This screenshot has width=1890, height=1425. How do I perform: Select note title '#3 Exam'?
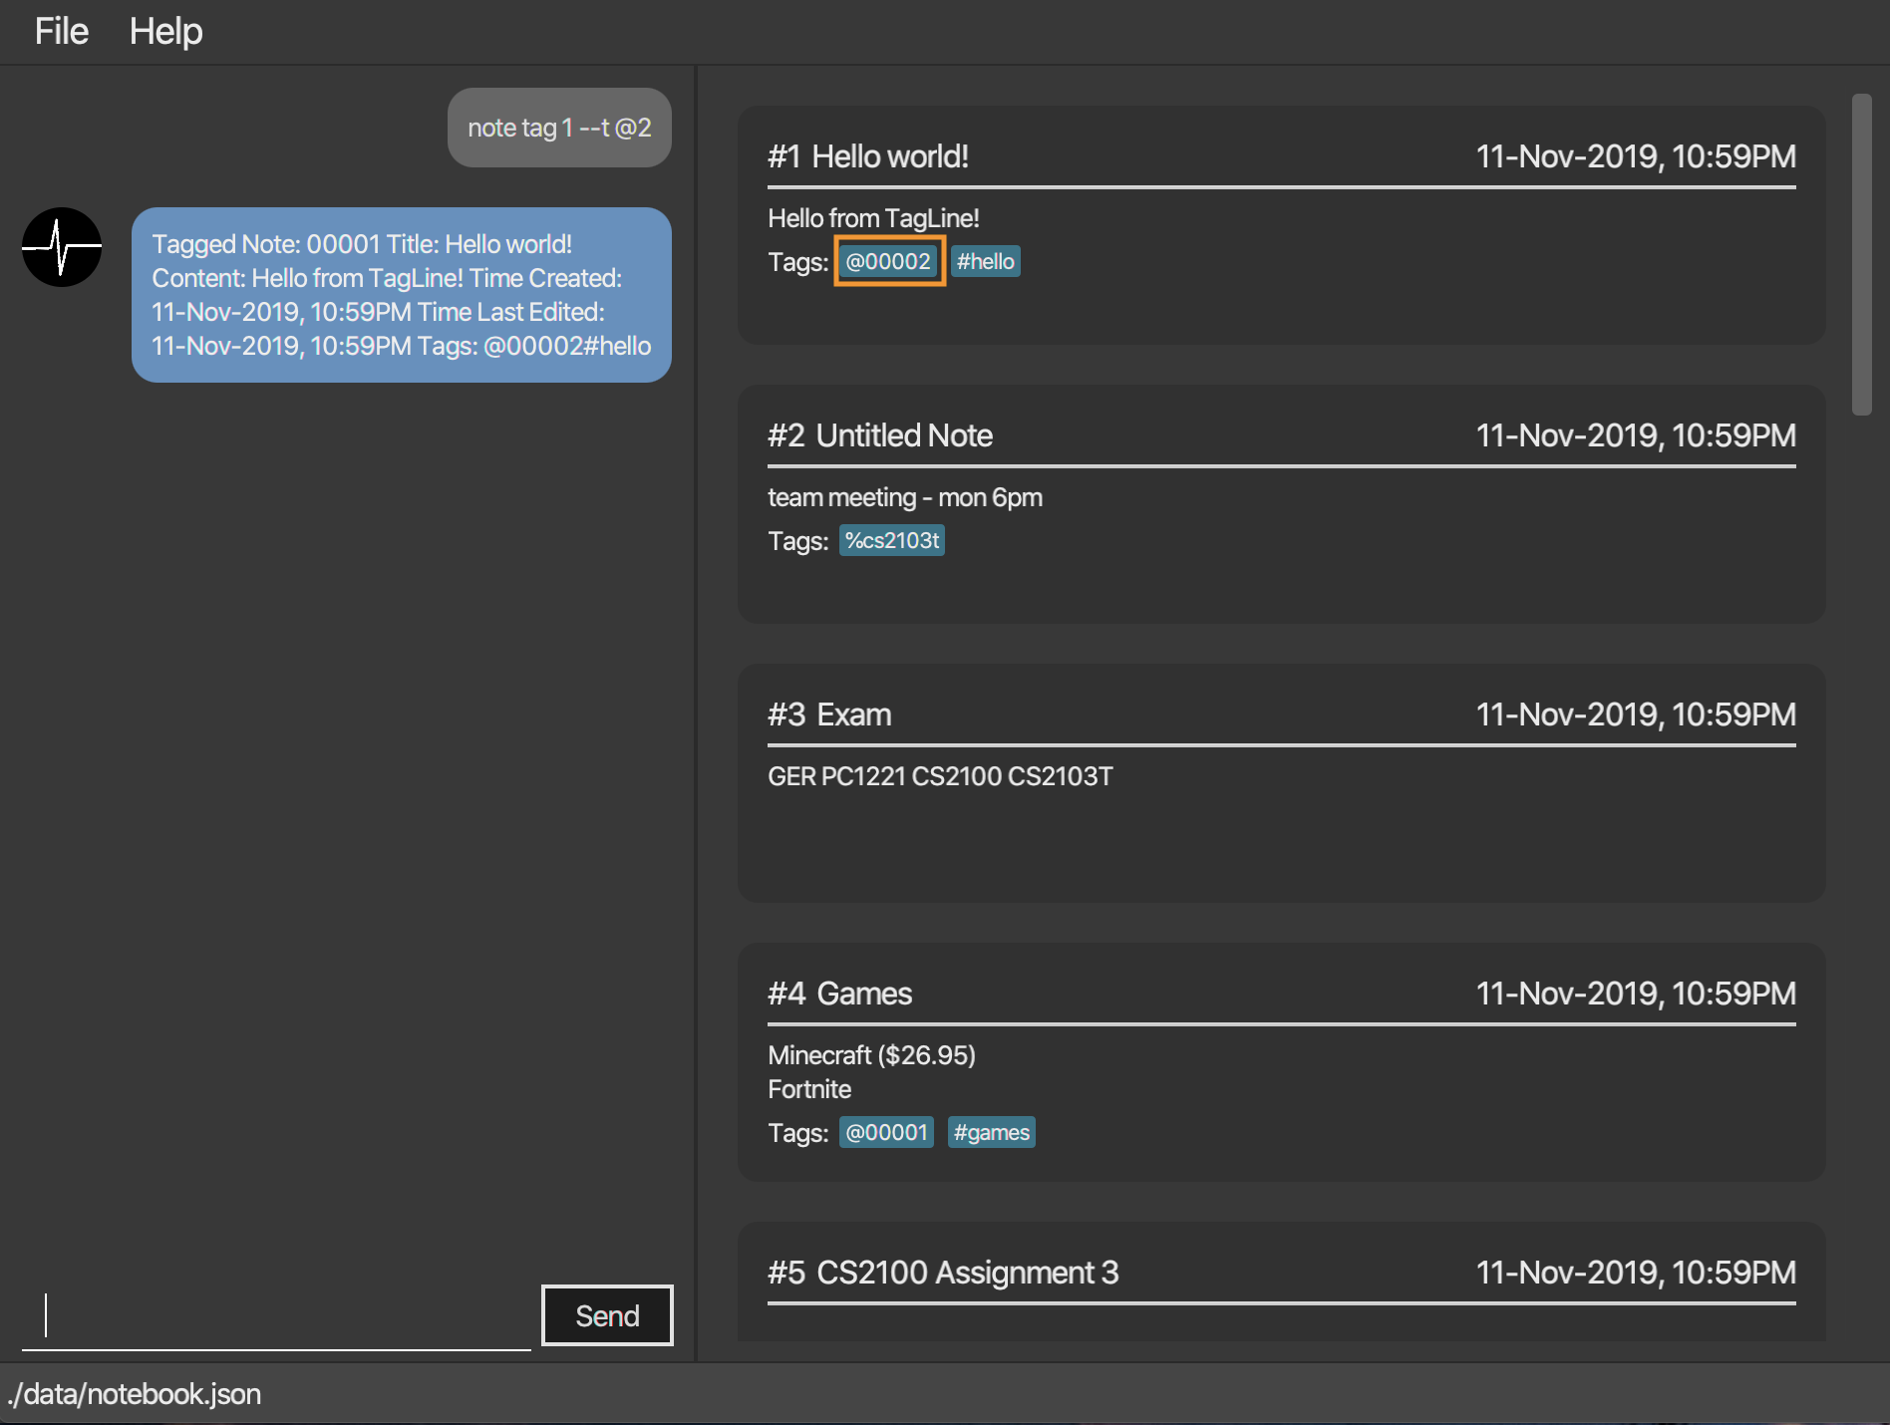tap(829, 714)
